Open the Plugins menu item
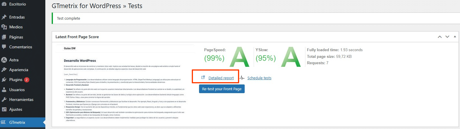This screenshot has width=460, height=129. point(16,80)
